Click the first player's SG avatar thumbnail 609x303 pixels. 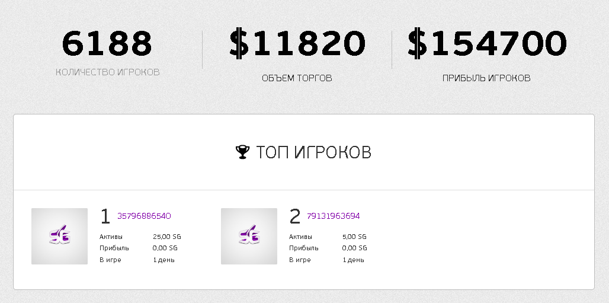(x=59, y=236)
